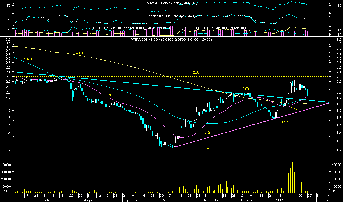Select the 2003 year label
Image resolution: width=343 pixels, height=202 pixels.
[x=280, y=200]
